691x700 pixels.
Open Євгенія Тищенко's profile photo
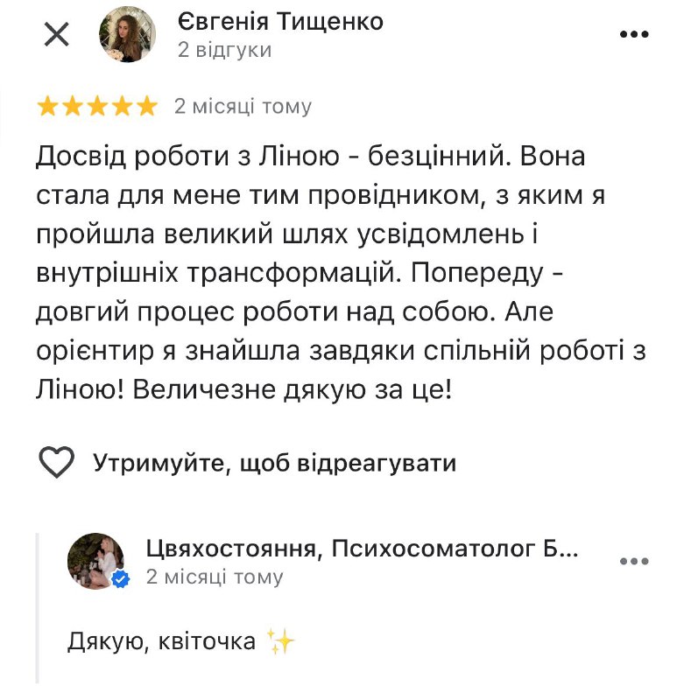coord(127,35)
